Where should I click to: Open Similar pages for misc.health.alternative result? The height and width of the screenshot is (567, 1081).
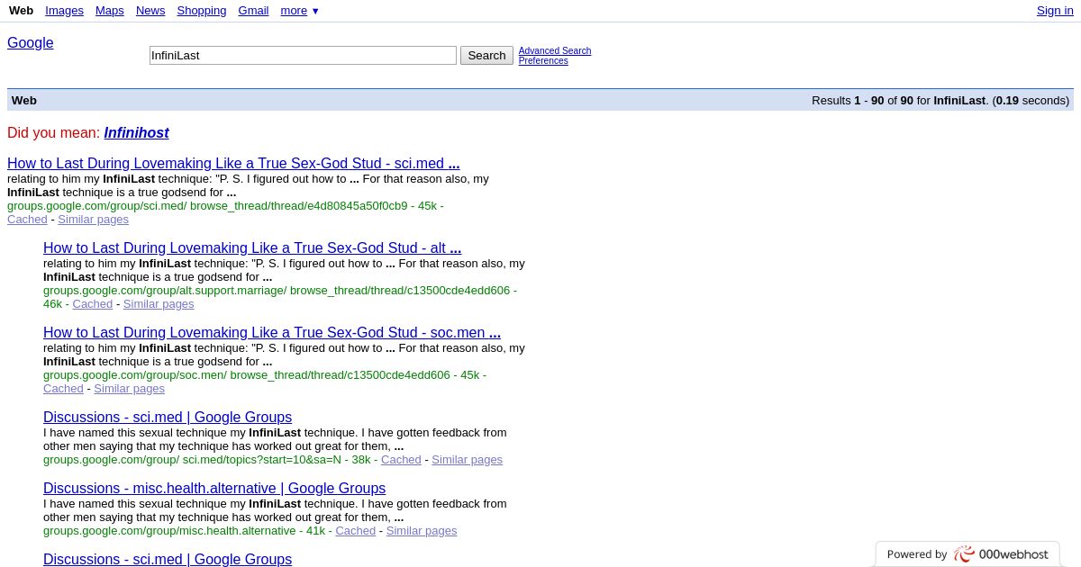point(421,531)
